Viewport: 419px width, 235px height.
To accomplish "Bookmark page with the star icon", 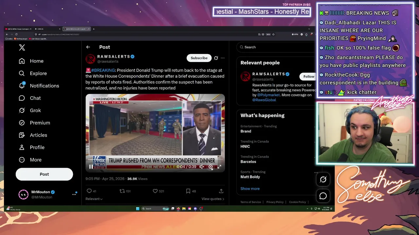I will [273, 34].
